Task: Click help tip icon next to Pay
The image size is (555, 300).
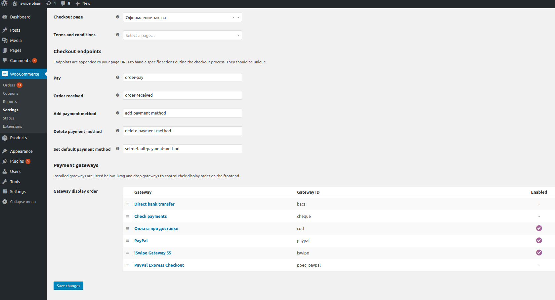Action: coord(117,77)
